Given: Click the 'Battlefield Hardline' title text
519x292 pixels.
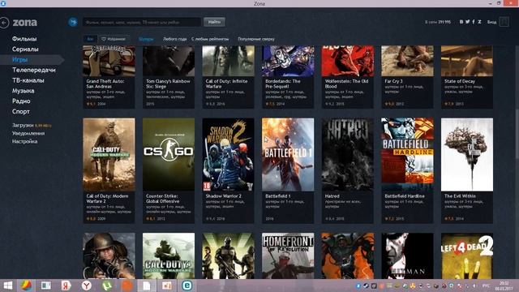Looking at the screenshot, I should tap(405, 196).
